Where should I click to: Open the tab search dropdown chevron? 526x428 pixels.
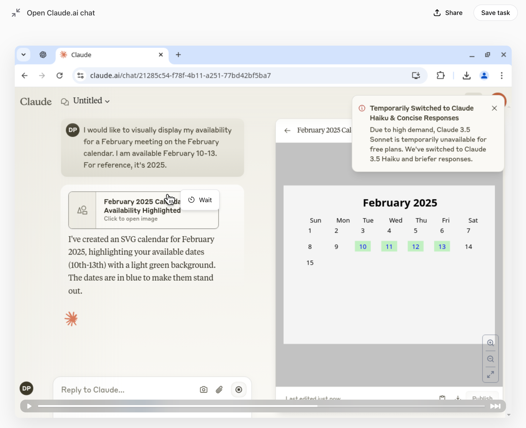24,55
